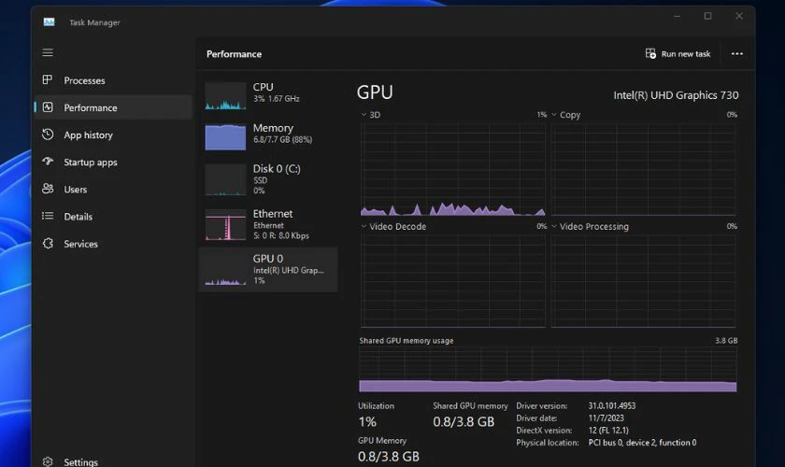Click the 3D engine activity graph
Image resolution: width=785 pixels, height=467 pixels.
452,170
